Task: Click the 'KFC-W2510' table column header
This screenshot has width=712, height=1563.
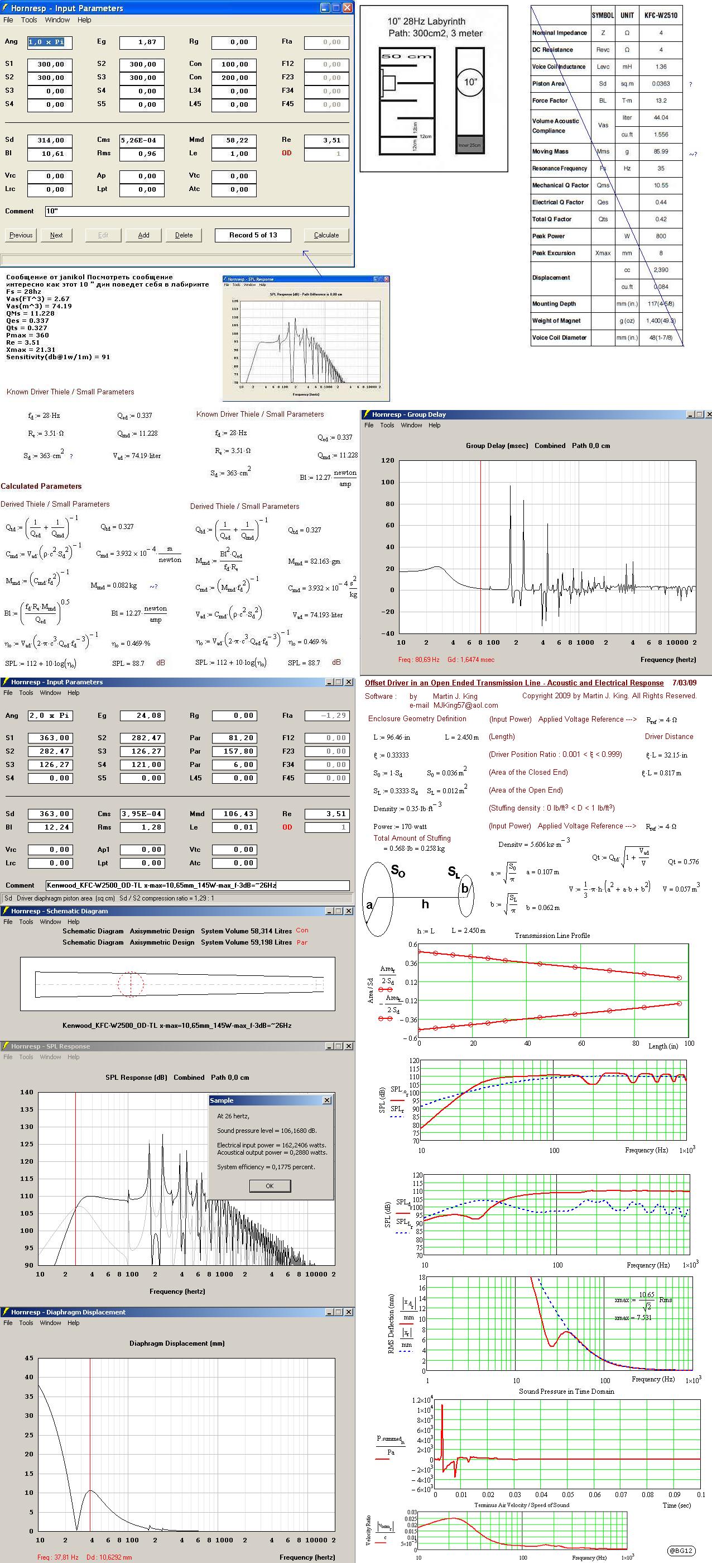Action: click(x=661, y=15)
